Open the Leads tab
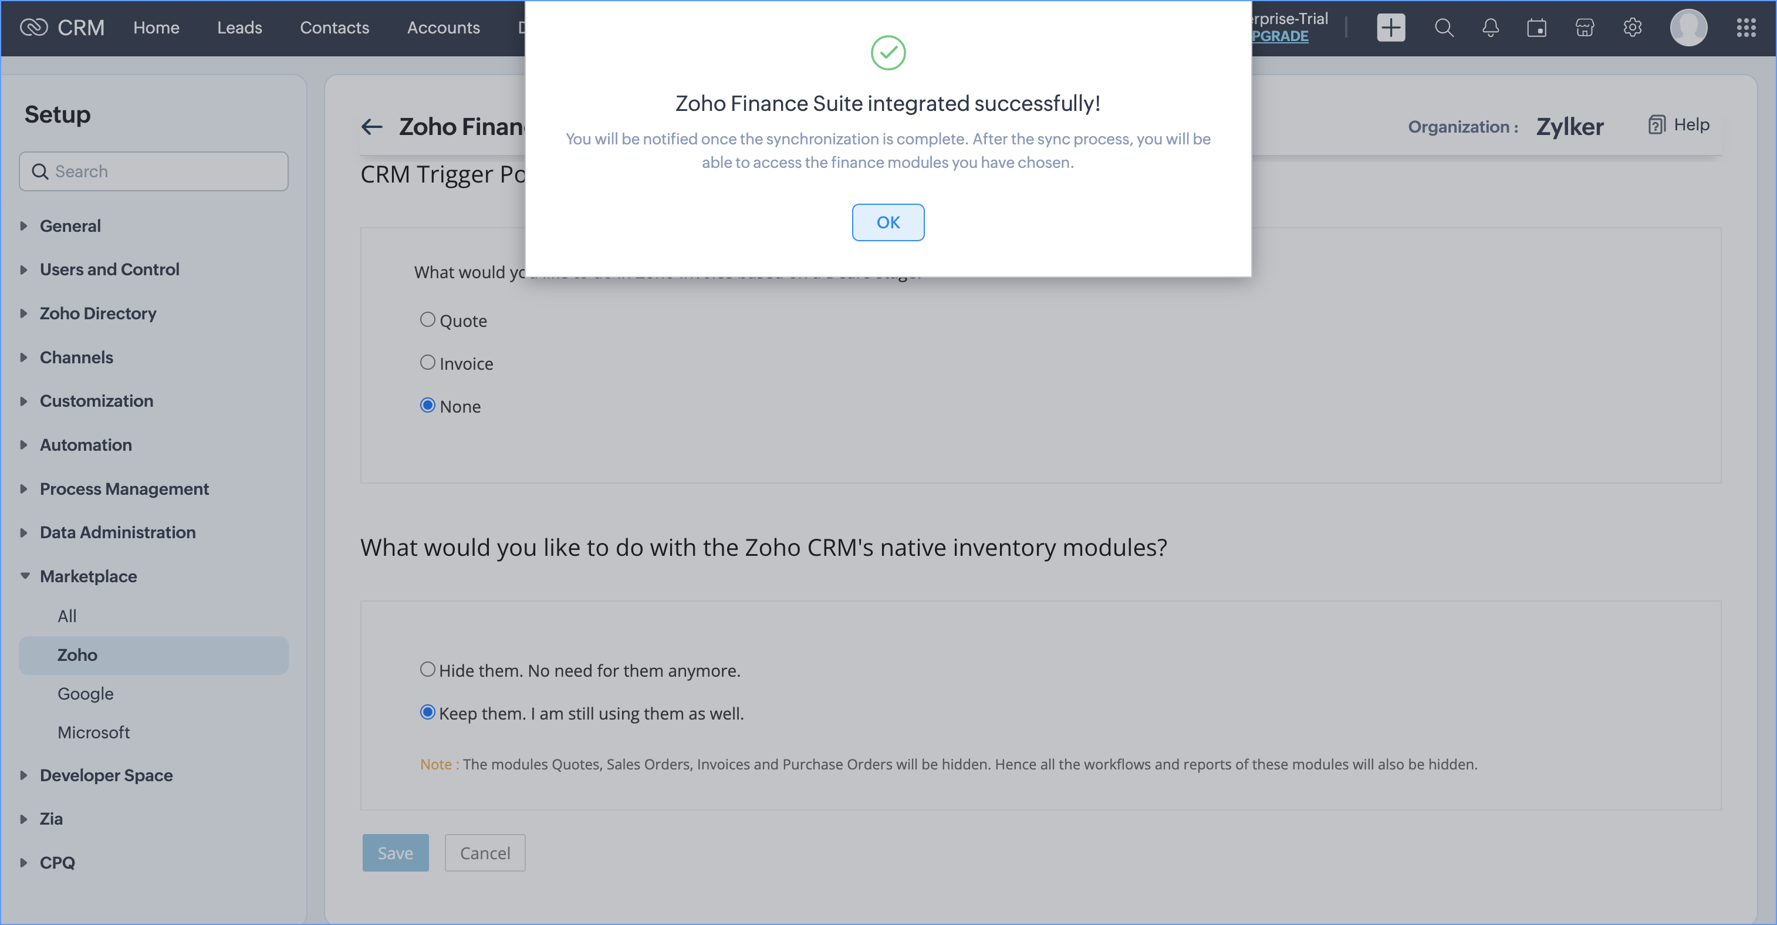The height and width of the screenshot is (925, 1777). (x=239, y=28)
